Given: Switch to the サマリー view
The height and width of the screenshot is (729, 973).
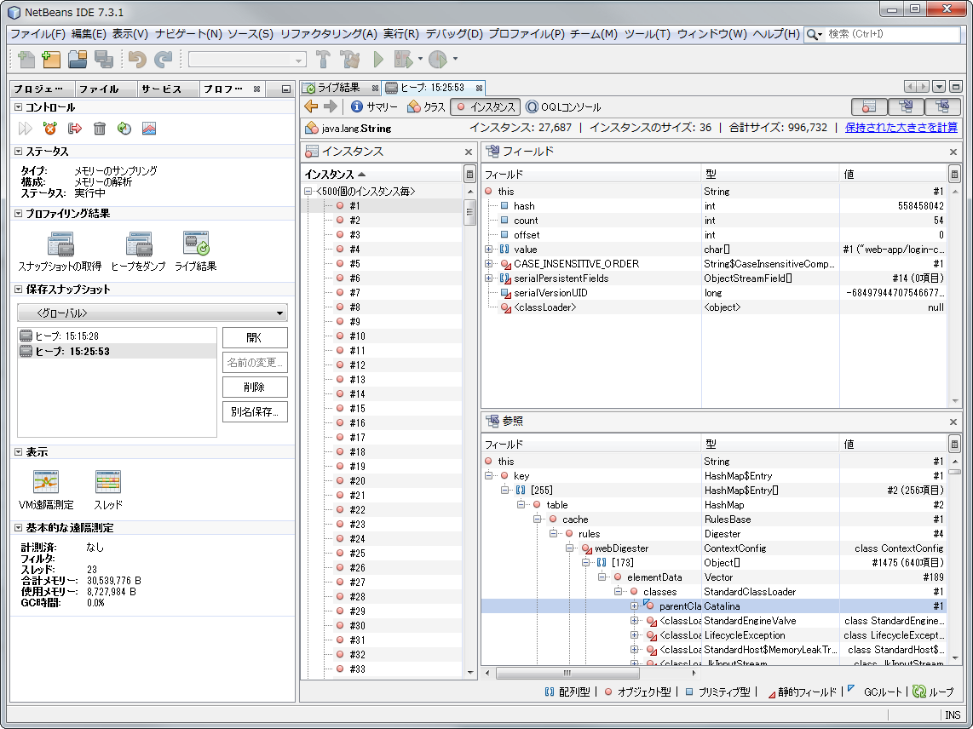Looking at the screenshot, I should coord(374,106).
